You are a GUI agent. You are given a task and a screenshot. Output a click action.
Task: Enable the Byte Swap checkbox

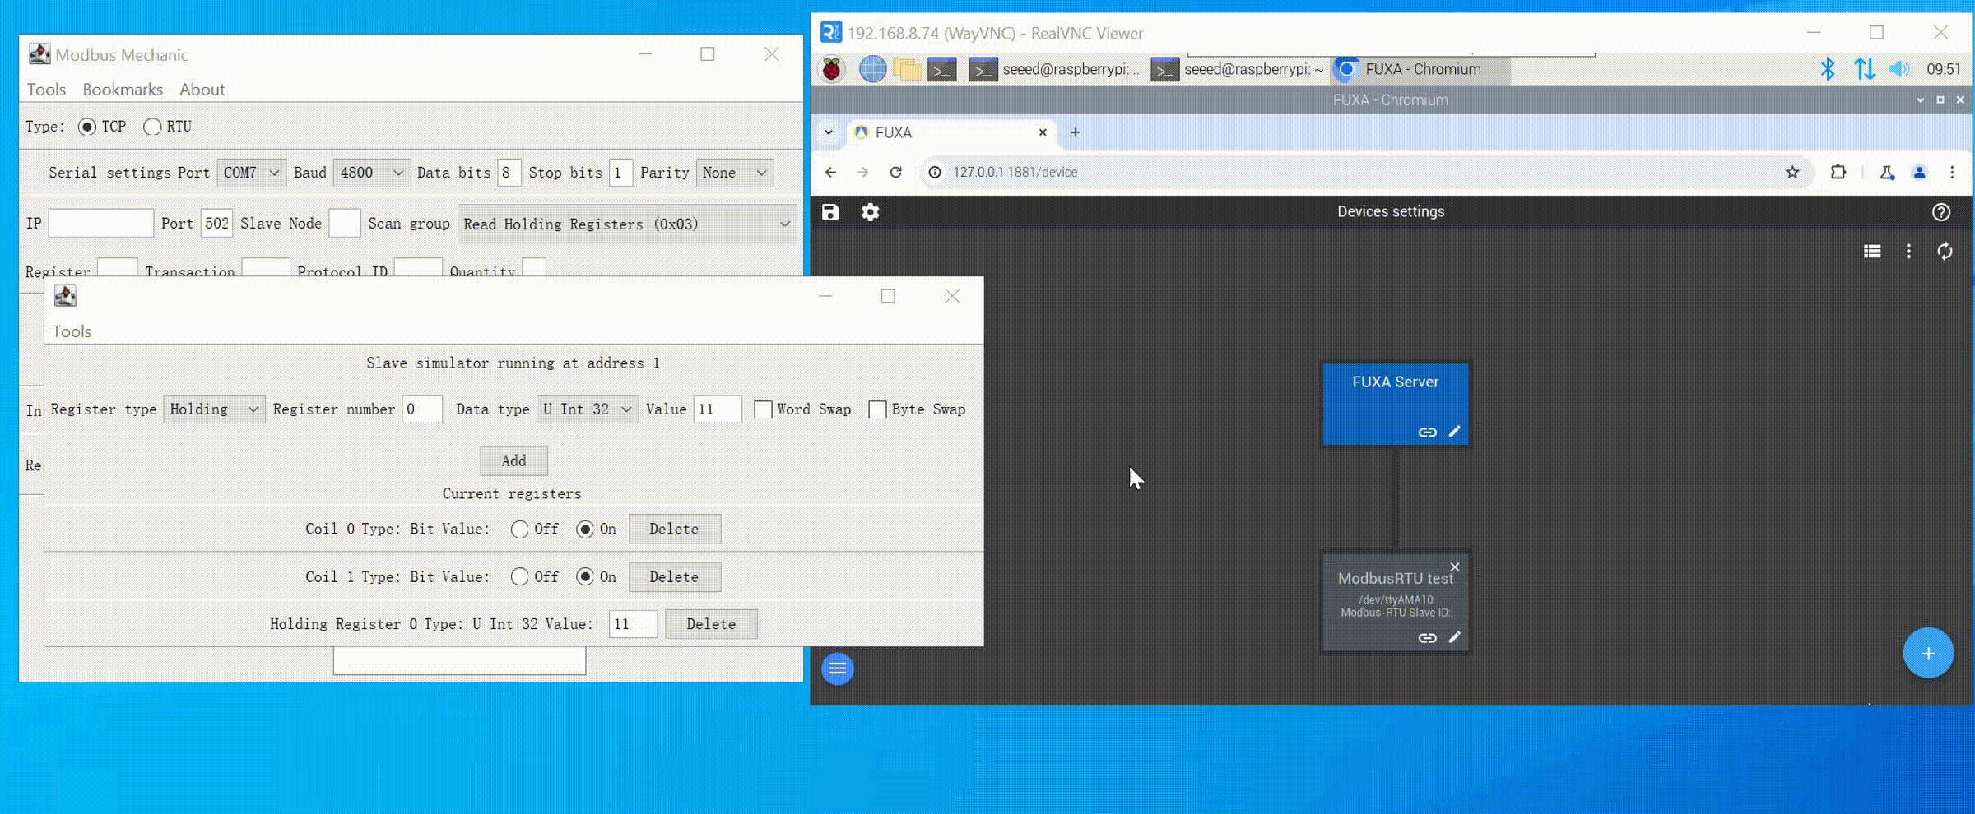point(877,409)
